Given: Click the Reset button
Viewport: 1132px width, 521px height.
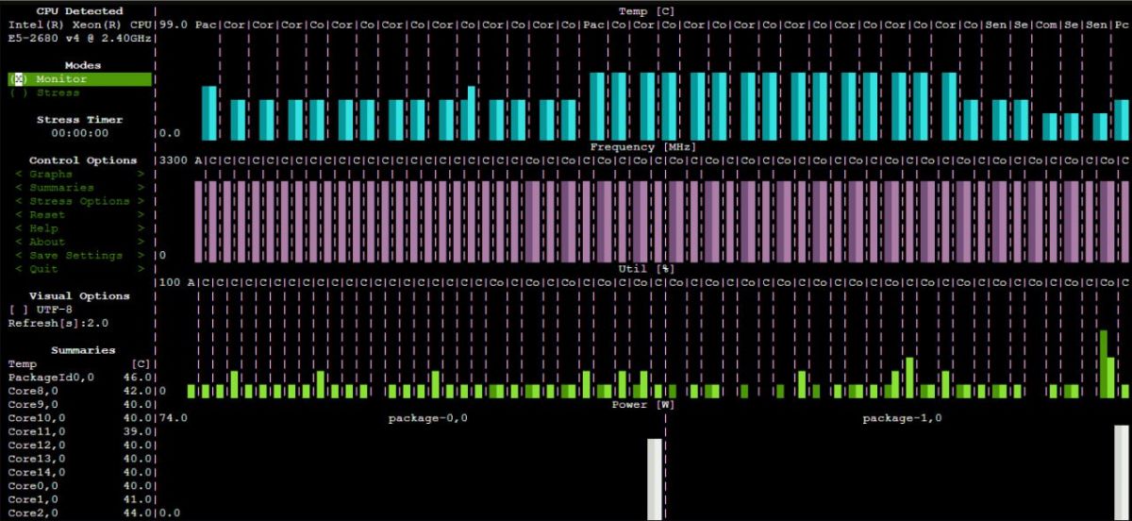Looking at the screenshot, I should (47, 215).
